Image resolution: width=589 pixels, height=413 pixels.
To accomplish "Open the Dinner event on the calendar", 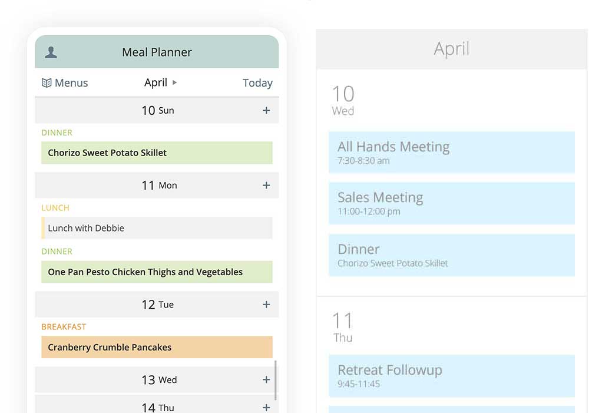I will (x=452, y=255).
